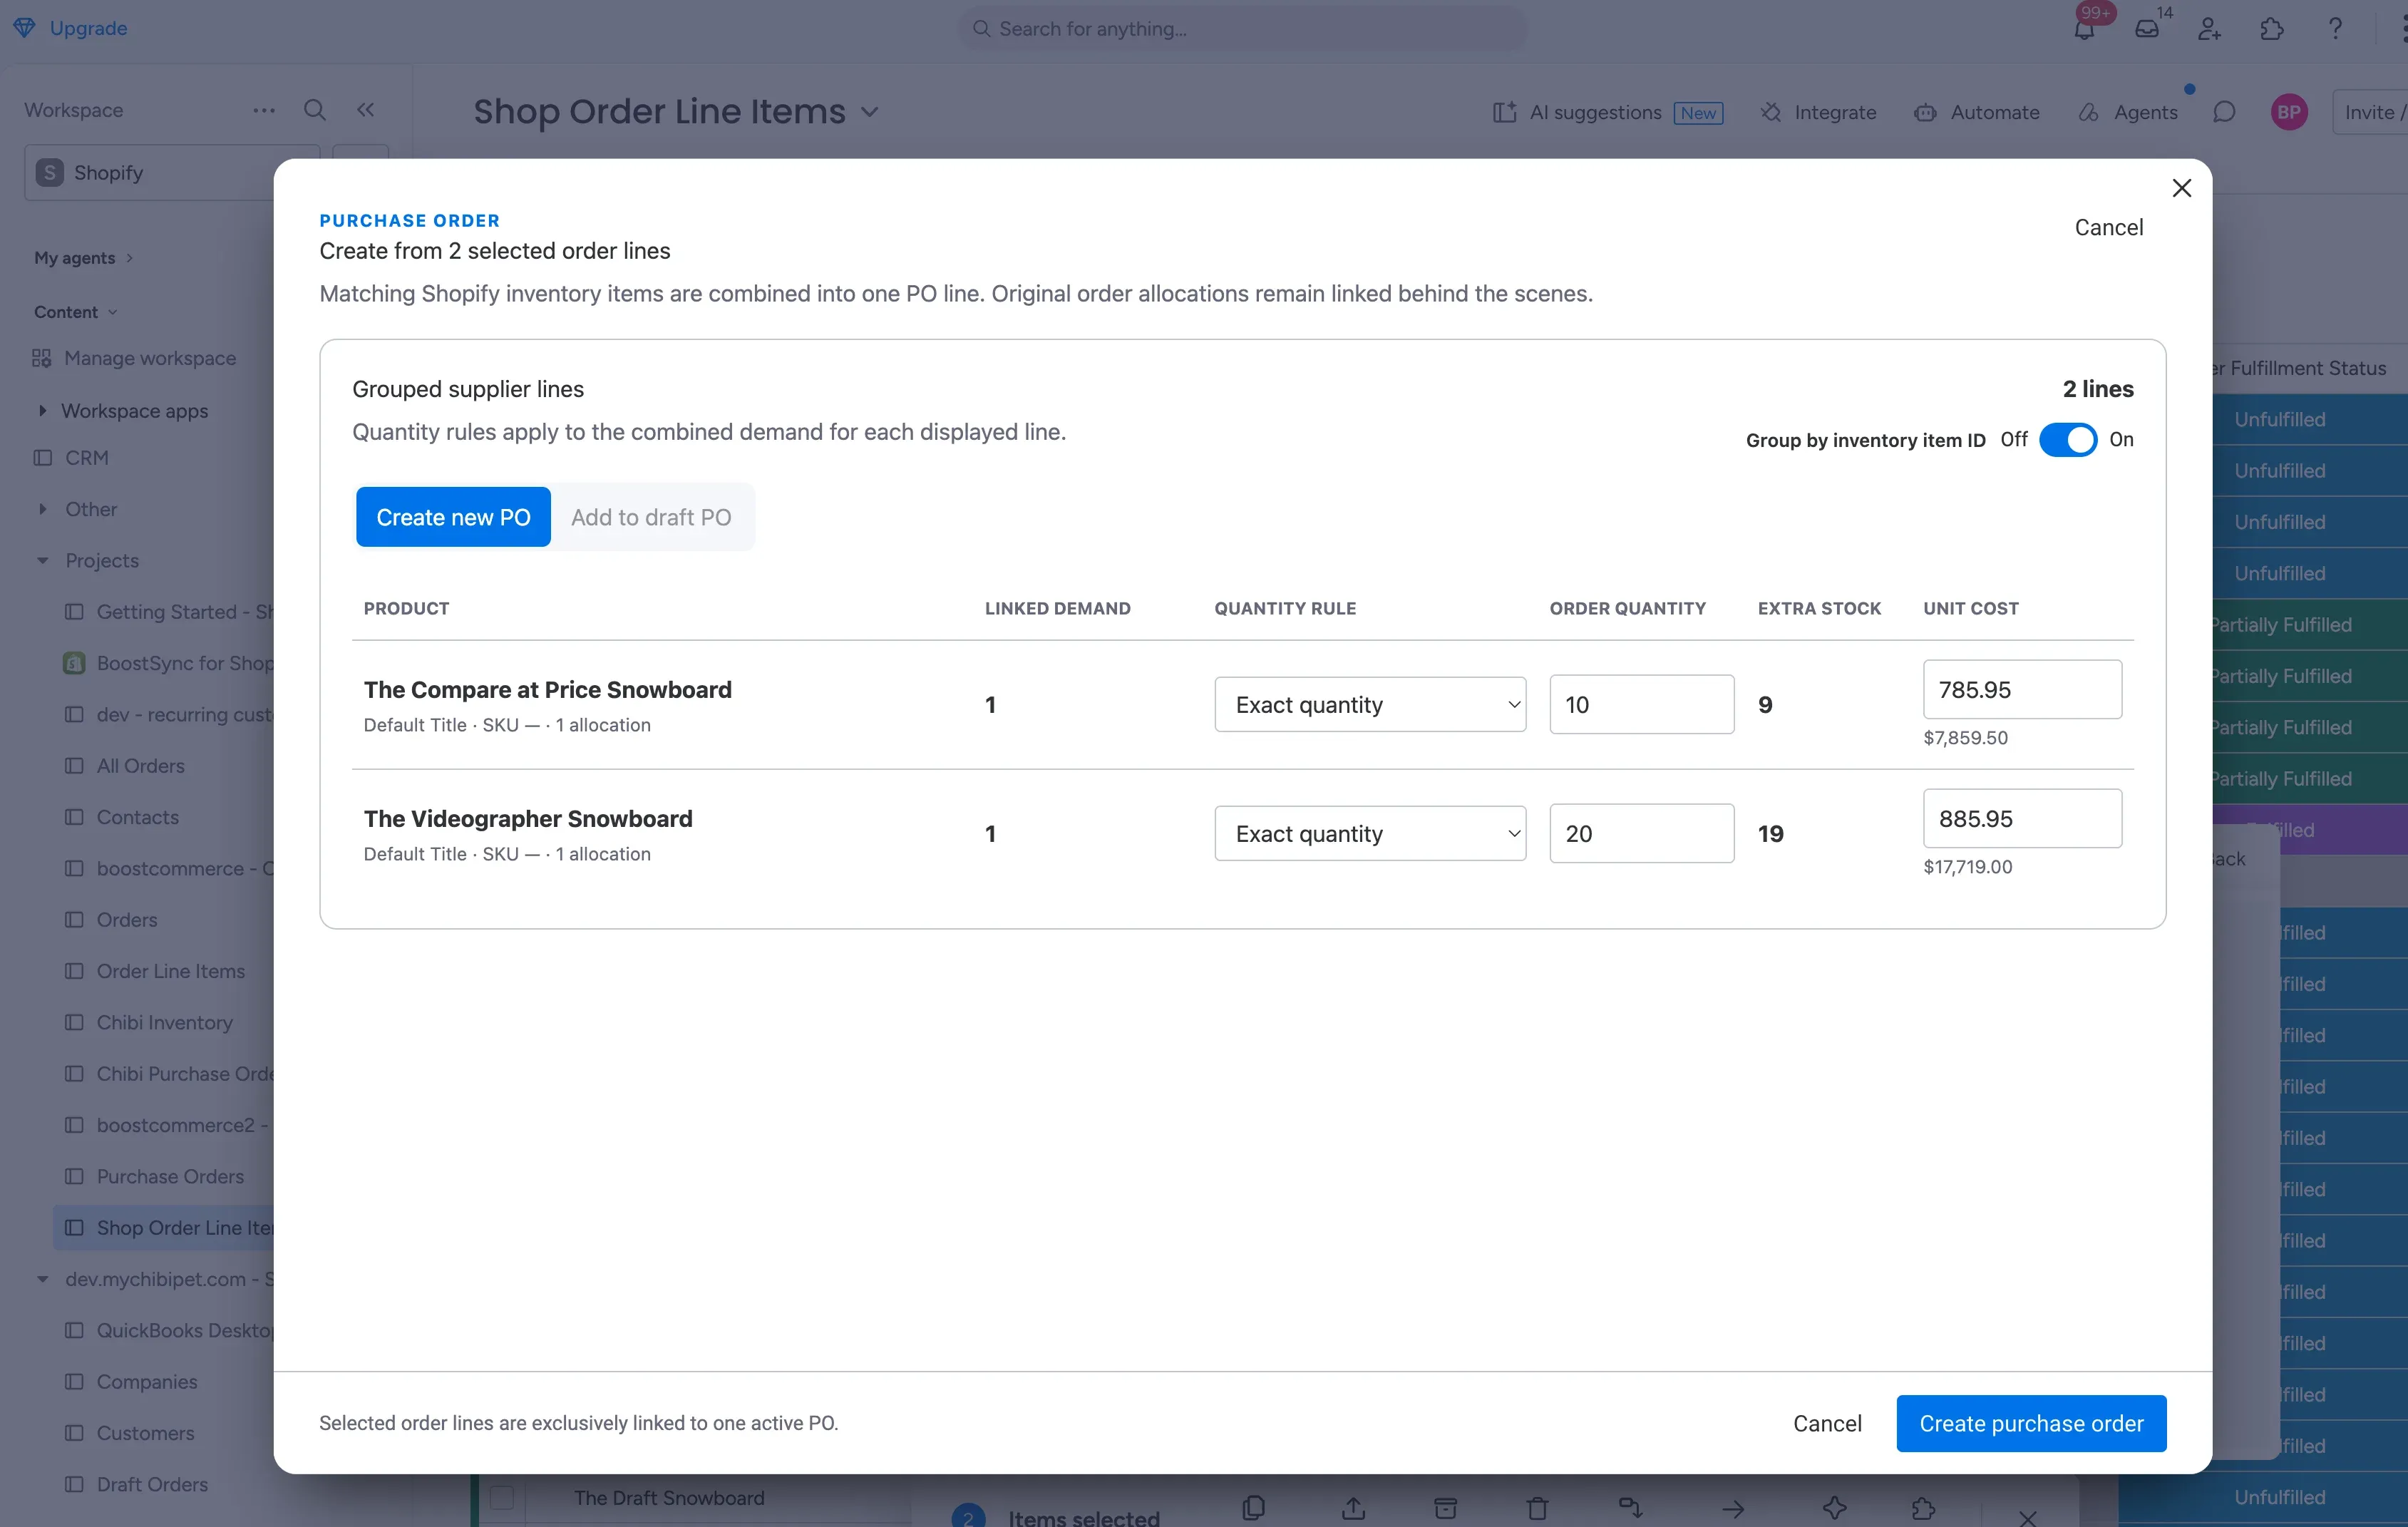
Task: Open the inbox tray icon
Action: tap(2147, 29)
